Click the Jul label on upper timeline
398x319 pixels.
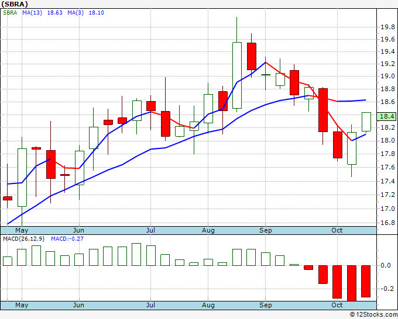coord(150,230)
